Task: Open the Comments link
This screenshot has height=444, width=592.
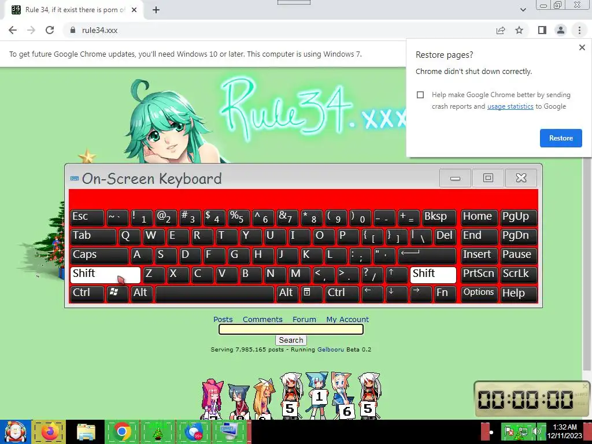Action: (262, 319)
